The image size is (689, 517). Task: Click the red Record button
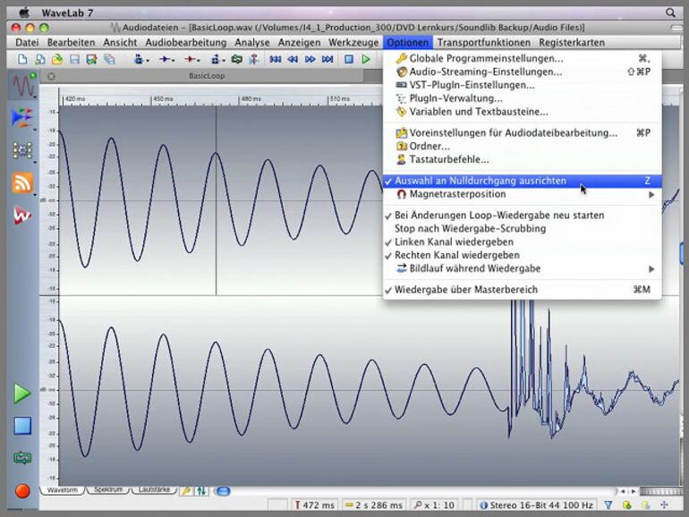click(x=22, y=490)
